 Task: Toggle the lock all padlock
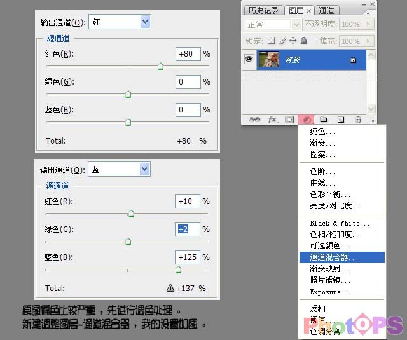[x=304, y=41]
